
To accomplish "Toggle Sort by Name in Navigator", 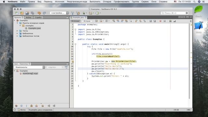I will (49, 106).
